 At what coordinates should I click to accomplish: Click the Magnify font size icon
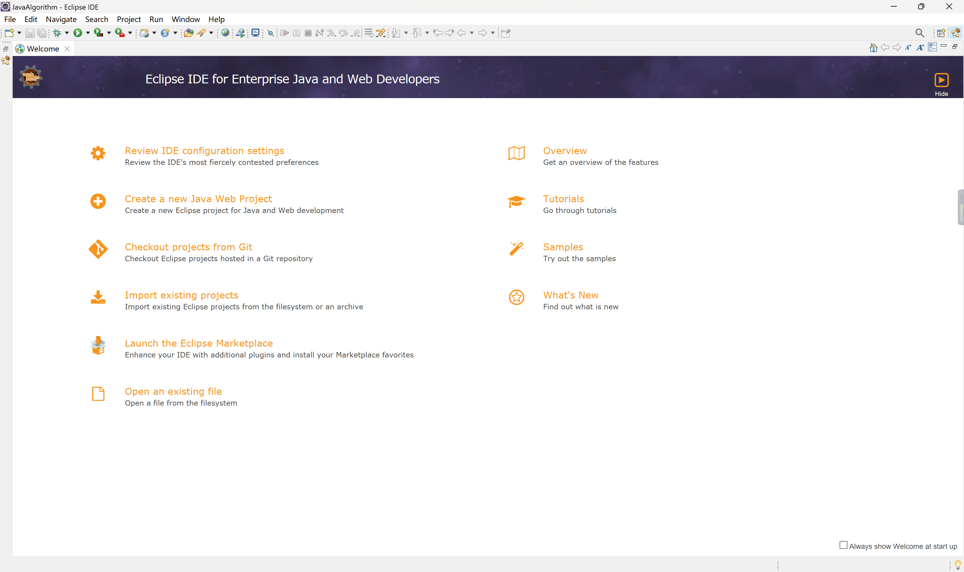tap(920, 48)
